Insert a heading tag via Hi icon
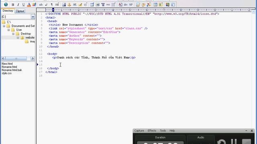The height and width of the screenshot is (144, 257). [x=57, y=5]
